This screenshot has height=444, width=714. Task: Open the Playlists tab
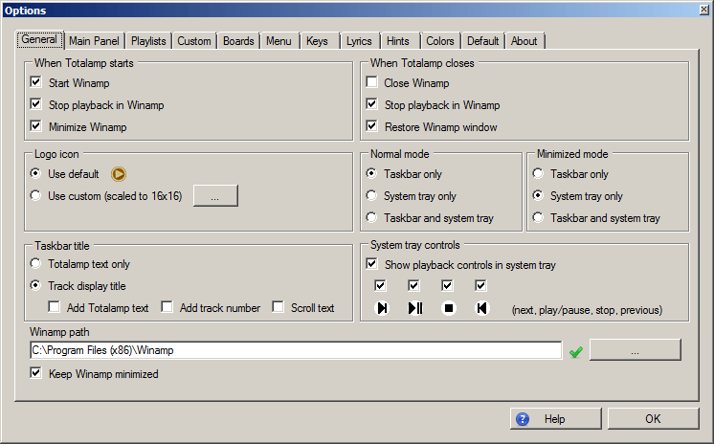(x=148, y=41)
